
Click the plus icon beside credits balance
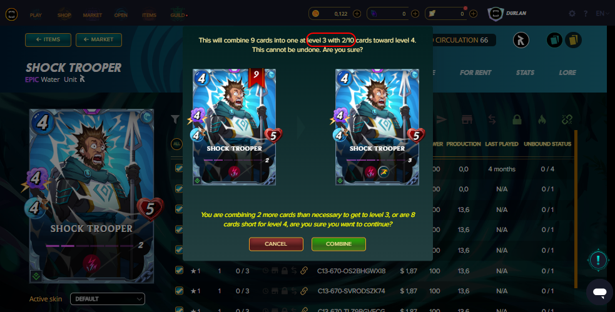click(357, 14)
